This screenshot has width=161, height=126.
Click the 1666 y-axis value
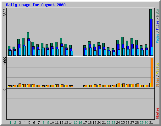pos(5,61)
